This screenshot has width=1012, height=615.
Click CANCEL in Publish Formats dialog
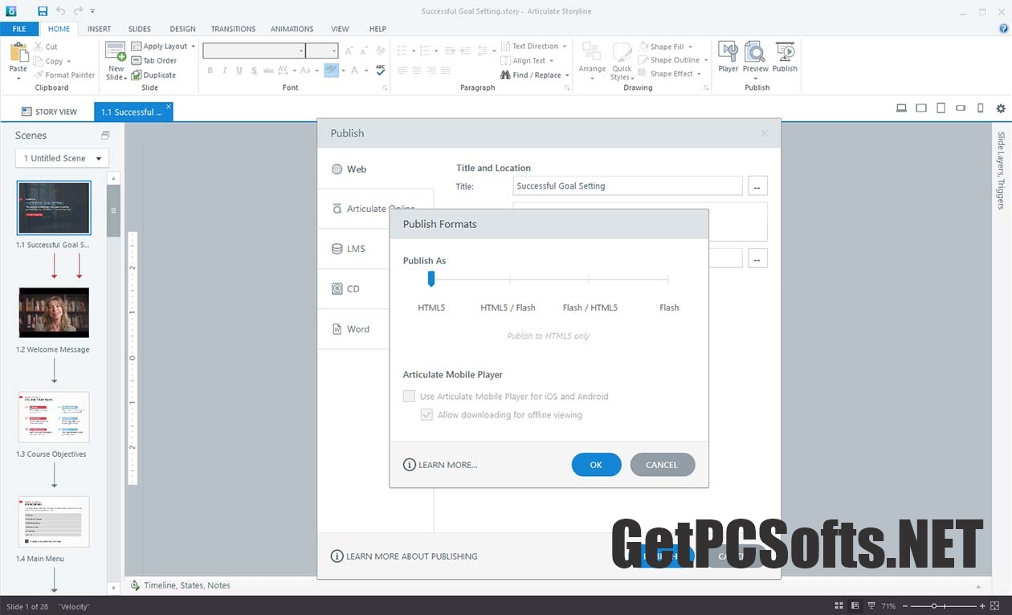click(x=662, y=465)
